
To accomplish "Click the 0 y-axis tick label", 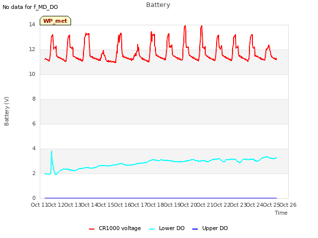I will (x=34, y=198).
